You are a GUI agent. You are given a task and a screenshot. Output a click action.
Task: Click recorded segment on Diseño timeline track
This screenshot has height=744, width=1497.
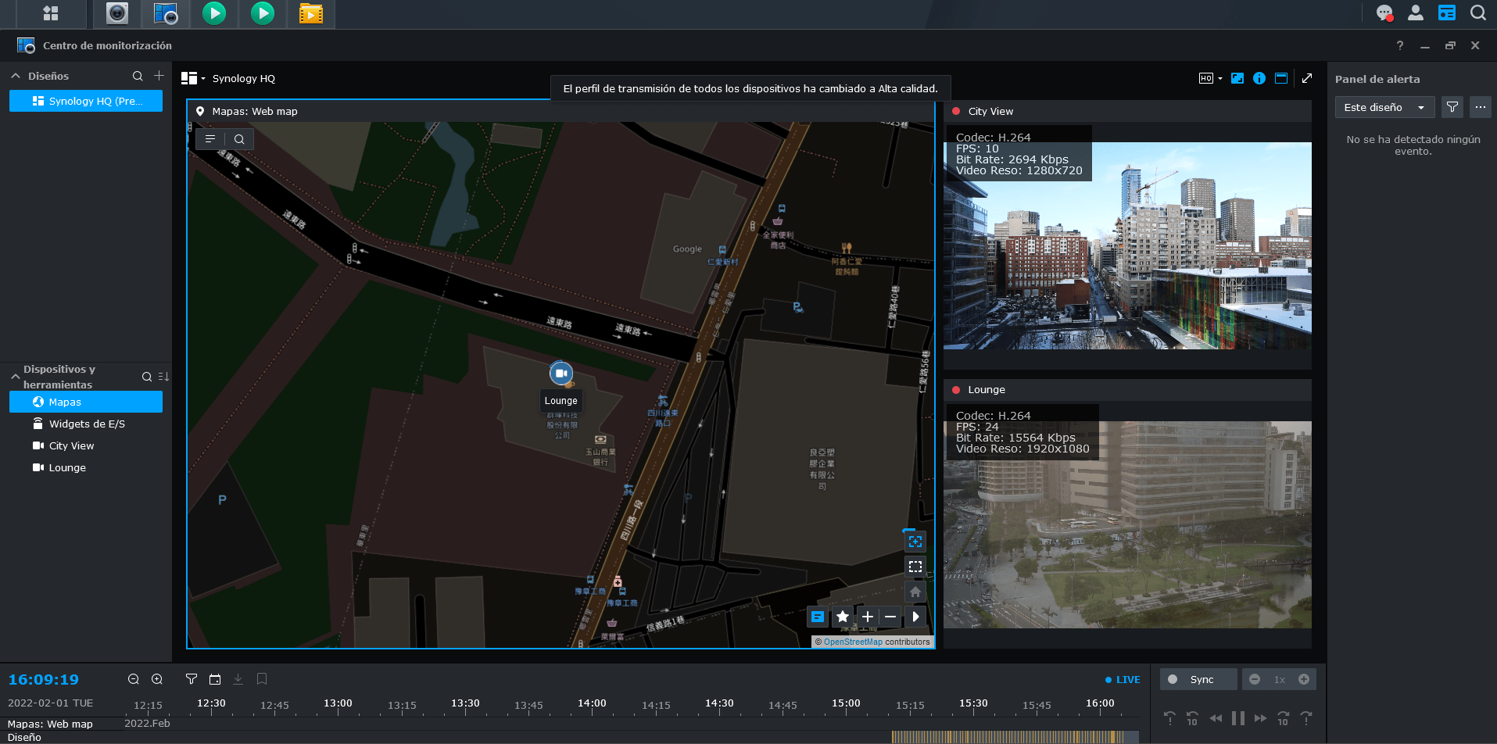tap(1014, 737)
